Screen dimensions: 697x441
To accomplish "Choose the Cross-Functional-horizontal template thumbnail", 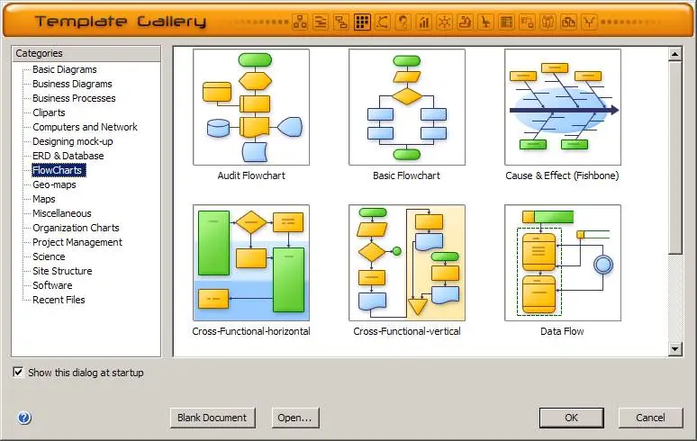I will click(x=251, y=263).
